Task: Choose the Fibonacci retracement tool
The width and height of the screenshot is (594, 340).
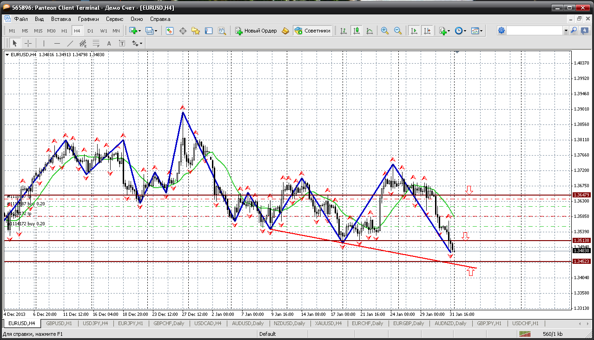Action: point(96,43)
